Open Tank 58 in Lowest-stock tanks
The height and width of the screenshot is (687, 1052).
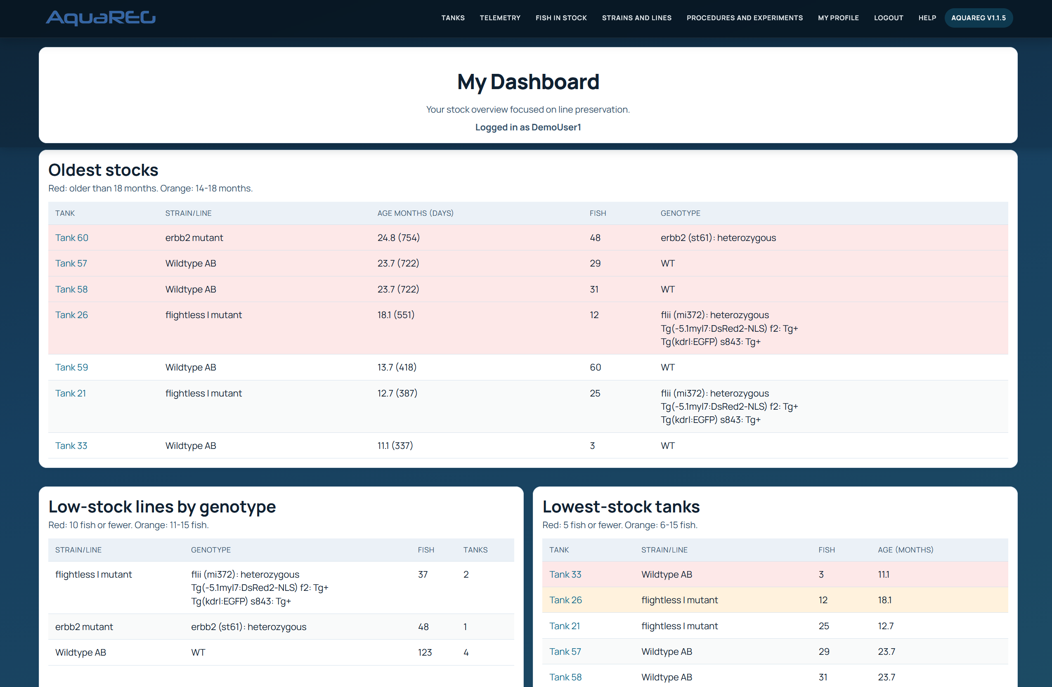point(565,677)
